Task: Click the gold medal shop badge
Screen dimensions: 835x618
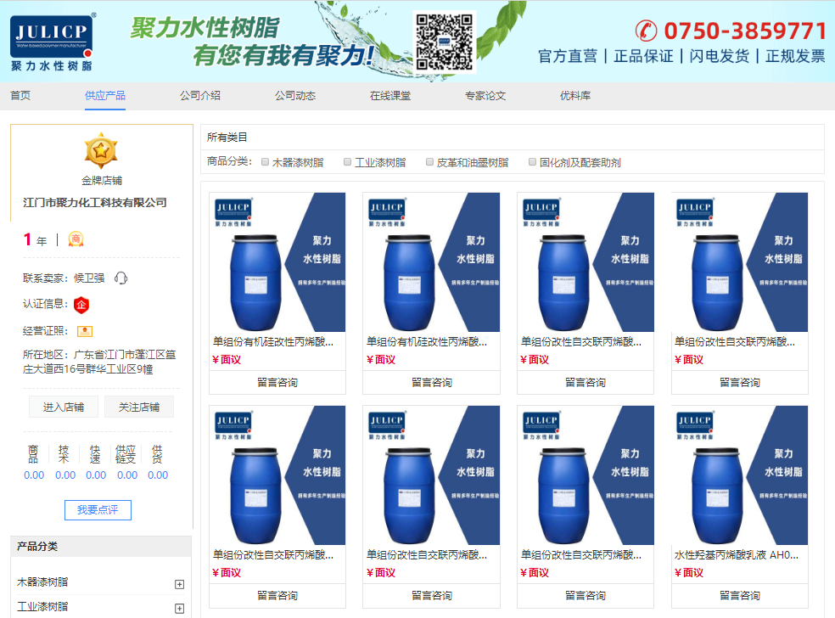Action: [x=101, y=151]
